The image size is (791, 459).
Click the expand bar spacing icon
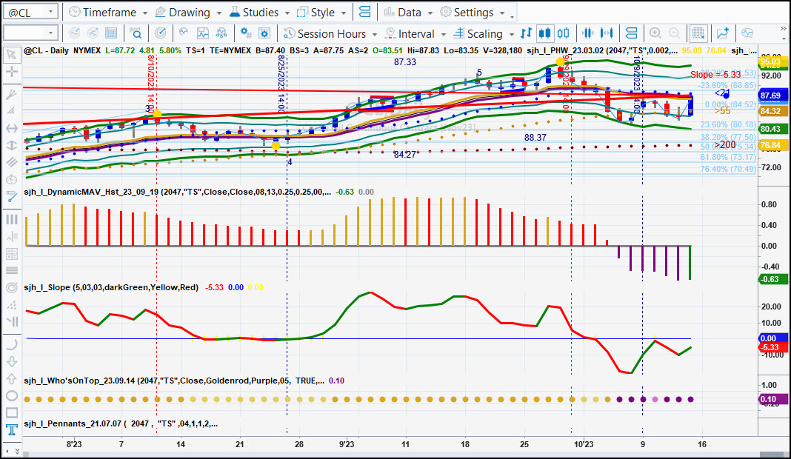(607, 33)
